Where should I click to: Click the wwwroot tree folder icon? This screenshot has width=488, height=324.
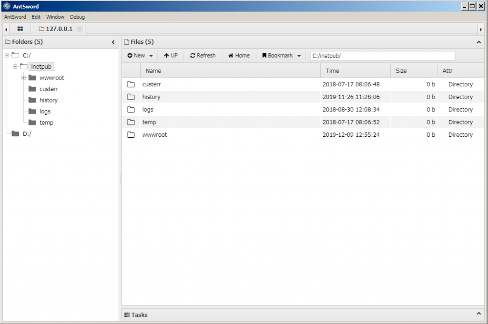point(32,78)
